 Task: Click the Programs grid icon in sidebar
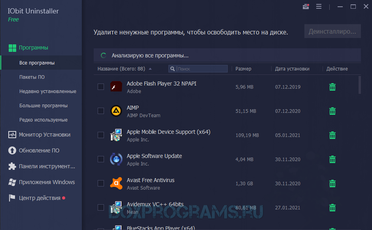tap(12, 48)
